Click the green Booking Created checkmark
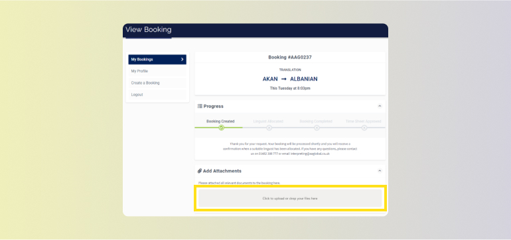Image resolution: width=511 pixels, height=240 pixels. pos(221,128)
